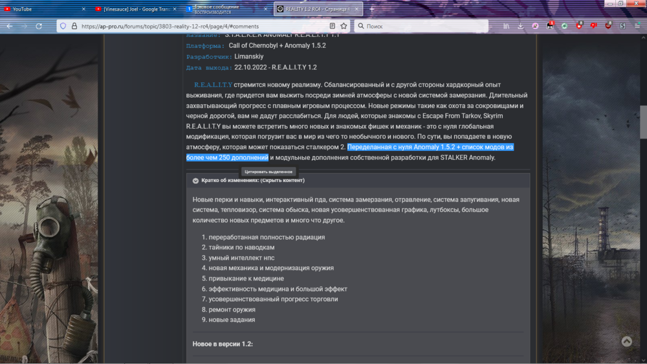Click list item тайники по наводкам
647x364 pixels.
(x=241, y=247)
